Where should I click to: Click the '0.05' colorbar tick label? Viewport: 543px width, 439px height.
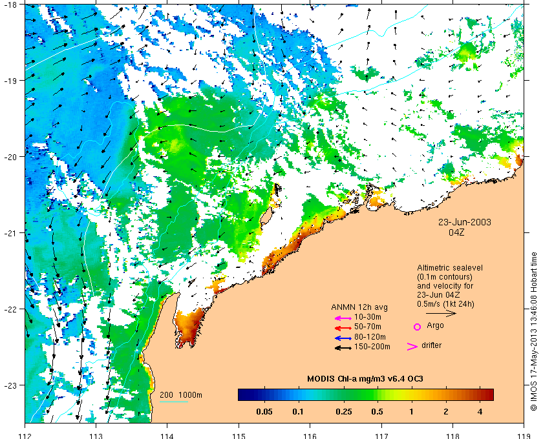coord(264,412)
